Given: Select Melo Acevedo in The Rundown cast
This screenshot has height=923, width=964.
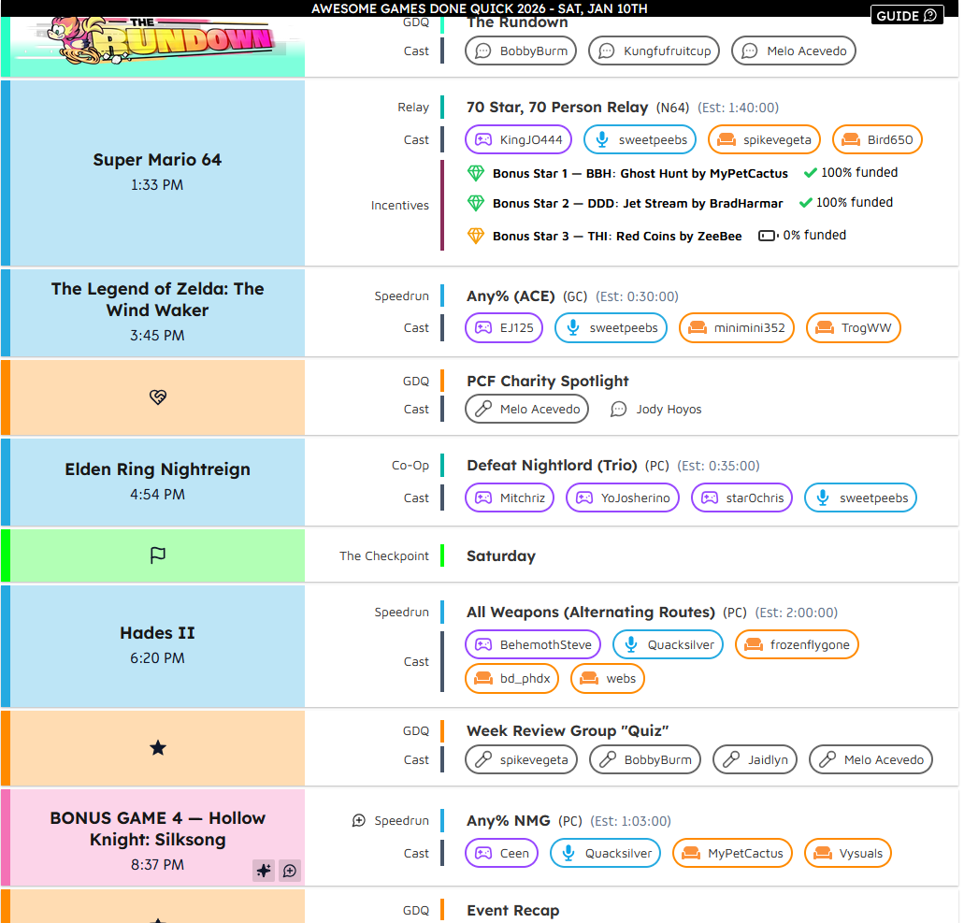Looking at the screenshot, I should 793,51.
